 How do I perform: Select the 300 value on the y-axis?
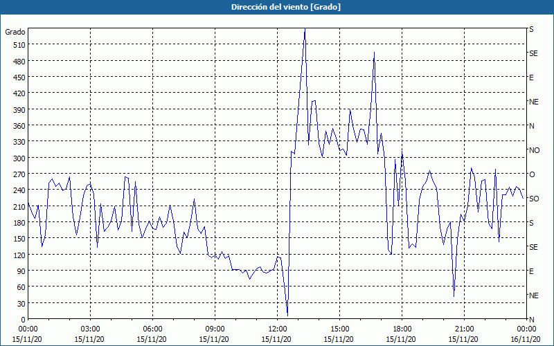pyautogui.click(x=19, y=158)
